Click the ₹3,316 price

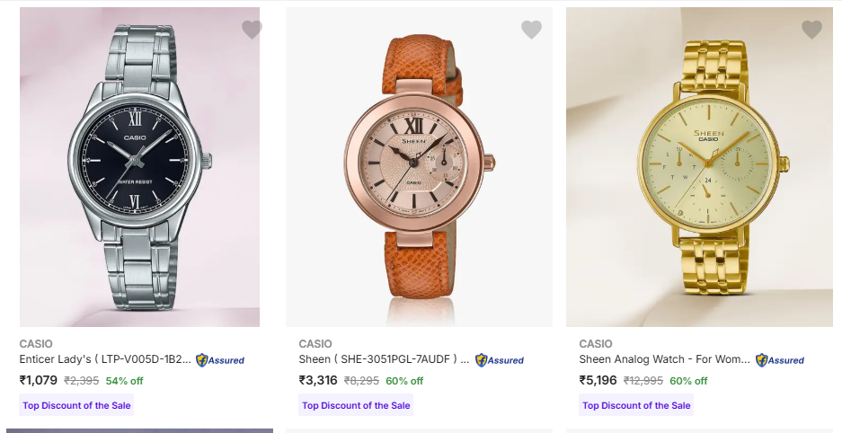[x=318, y=380]
